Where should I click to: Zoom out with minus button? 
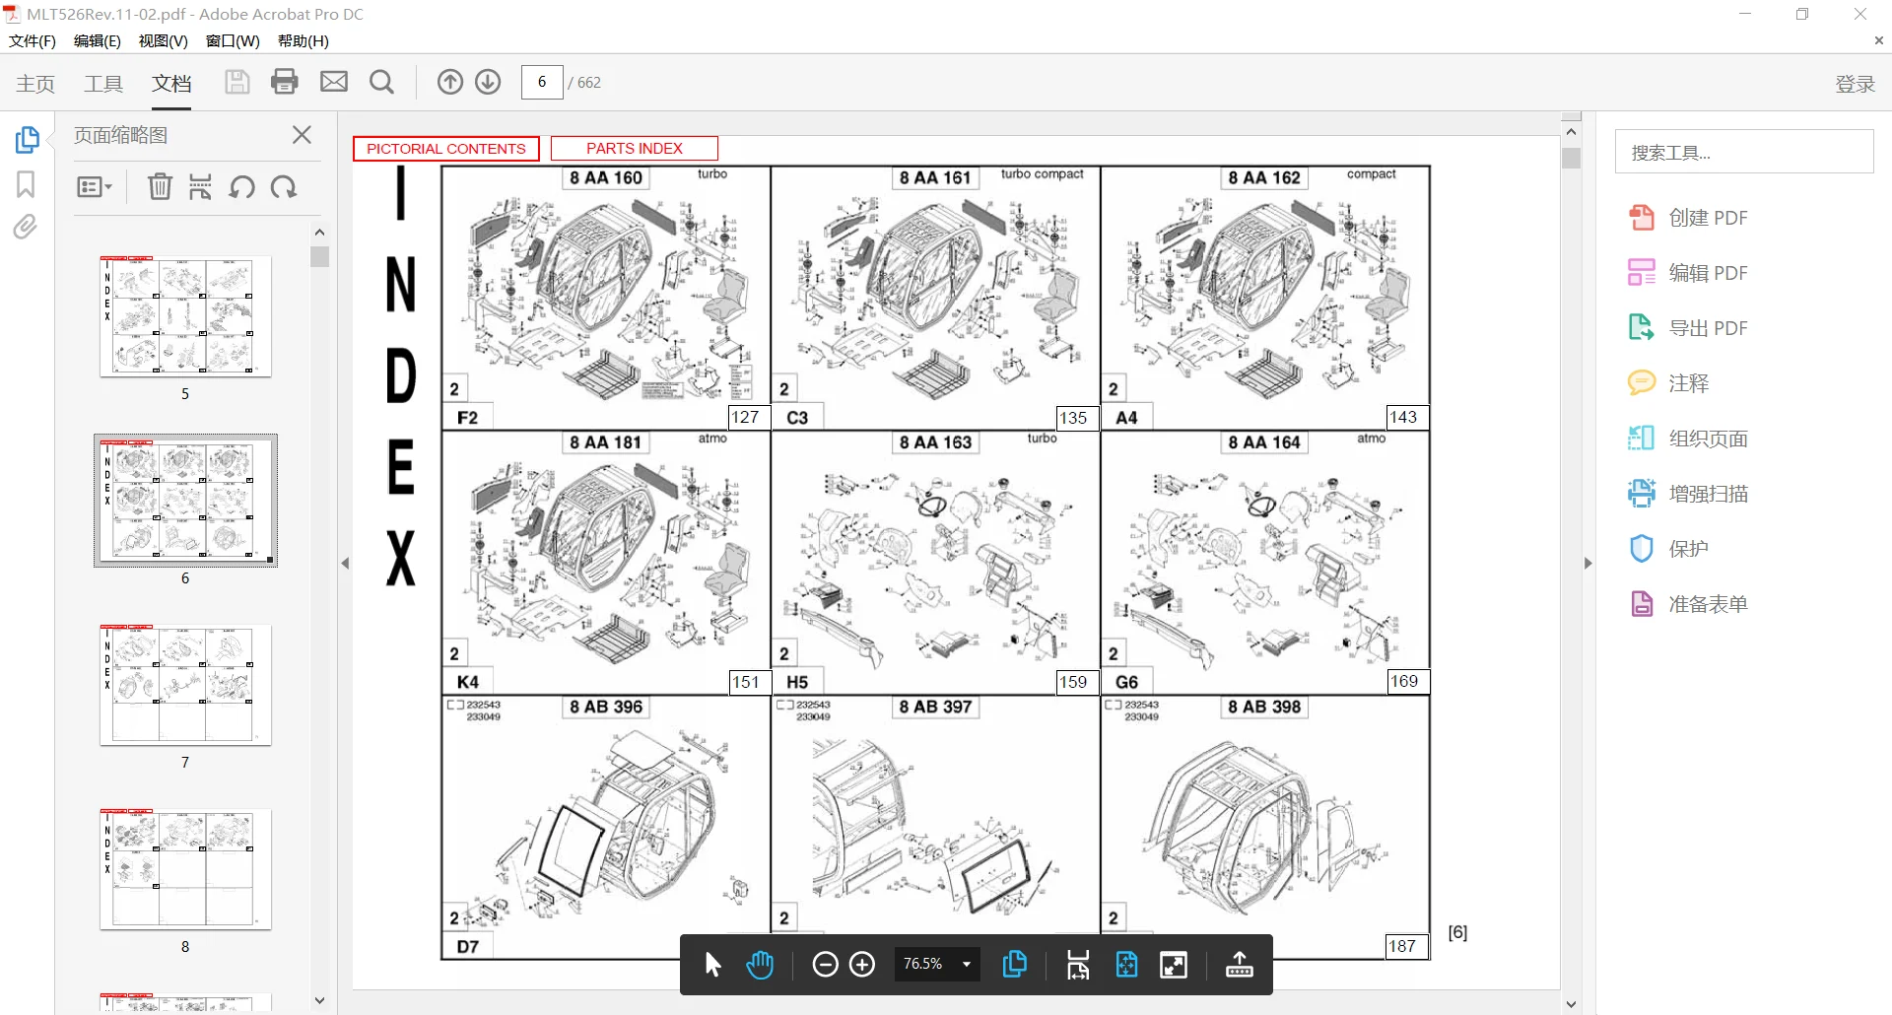[x=825, y=964]
